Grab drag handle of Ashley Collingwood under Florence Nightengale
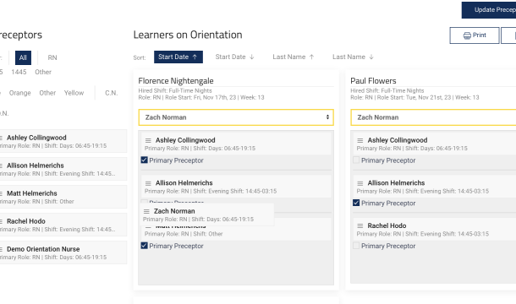This screenshot has height=304, width=516. pos(148,140)
